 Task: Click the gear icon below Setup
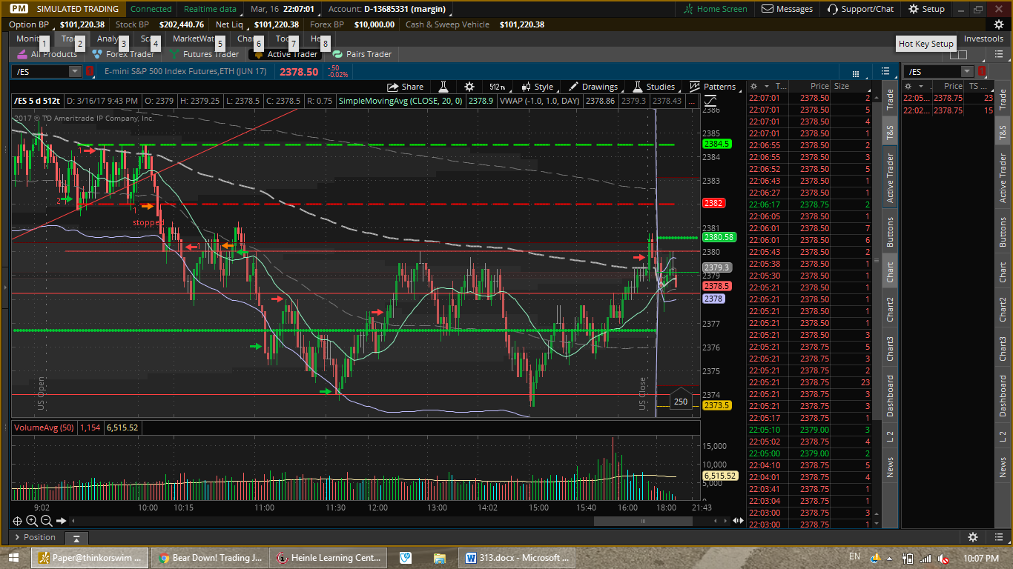[x=999, y=24]
